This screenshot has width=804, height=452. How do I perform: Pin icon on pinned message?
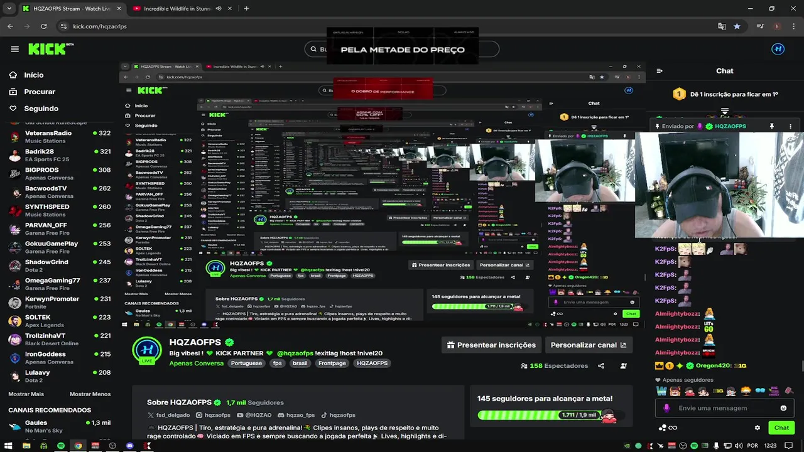pyautogui.click(x=772, y=126)
